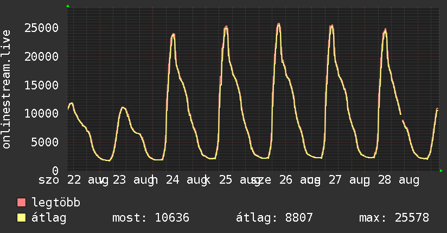This screenshot has width=447, height=233.
Task: Click the onlinestream.live vertical axis title
Action: click(6, 89)
